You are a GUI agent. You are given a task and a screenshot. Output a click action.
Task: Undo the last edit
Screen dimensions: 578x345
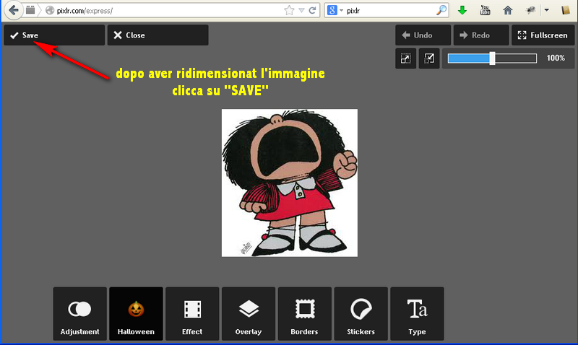(x=423, y=35)
